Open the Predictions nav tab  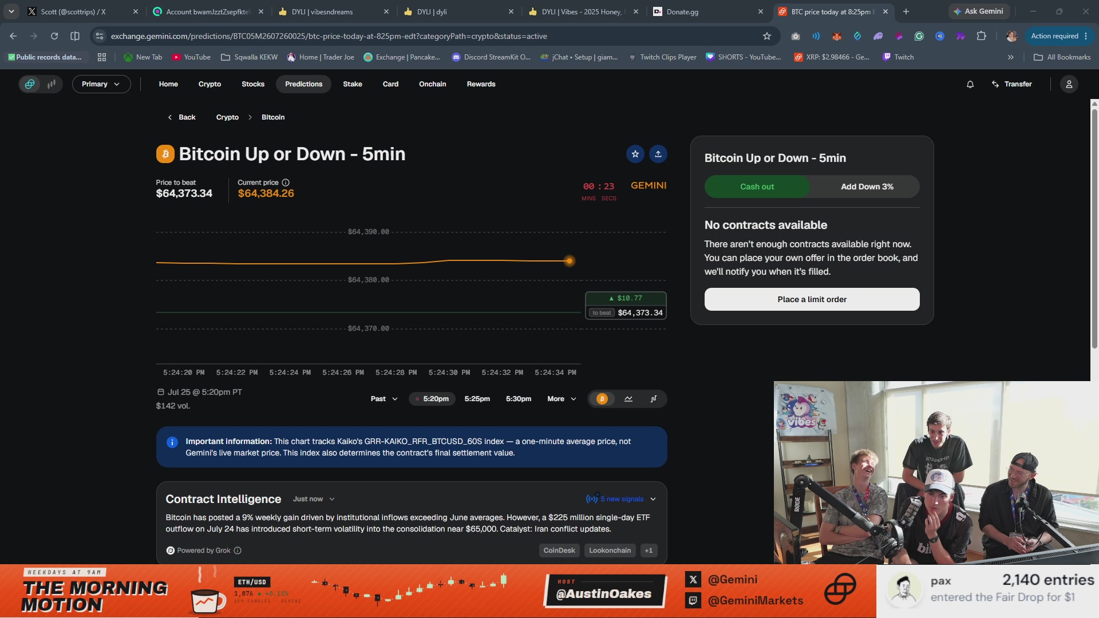pyautogui.click(x=303, y=84)
